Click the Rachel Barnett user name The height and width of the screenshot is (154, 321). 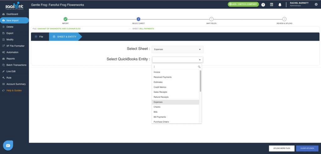(299, 3)
